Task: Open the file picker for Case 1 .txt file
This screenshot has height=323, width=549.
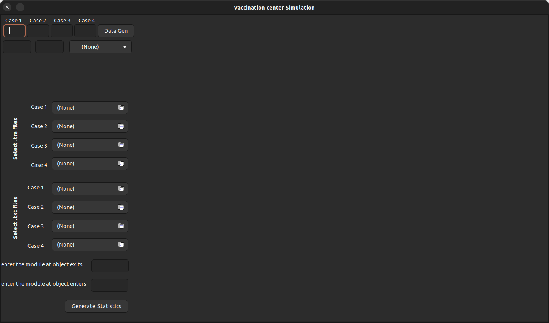Action: 121,188
